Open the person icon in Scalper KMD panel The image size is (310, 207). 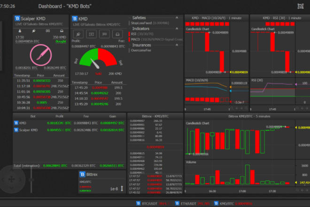[20, 31]
